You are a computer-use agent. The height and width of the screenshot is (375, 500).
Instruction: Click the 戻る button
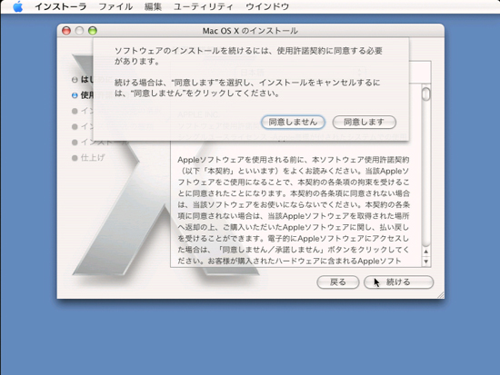pyautogui.click(x=338, y=282)
